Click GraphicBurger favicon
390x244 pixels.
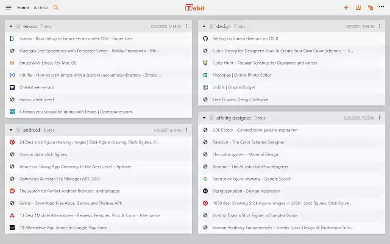[205, 87]
